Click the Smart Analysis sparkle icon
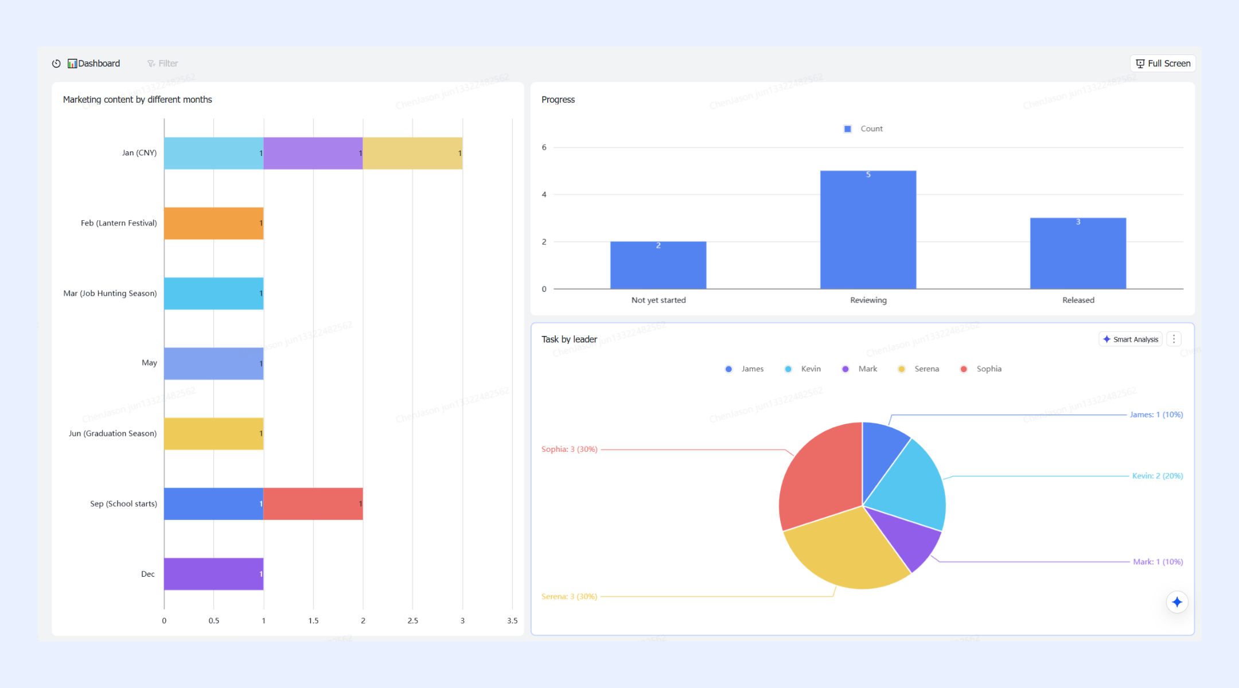Image resolution: width=1239 pixels, height=688 pixels. (x=1106, y=339)
